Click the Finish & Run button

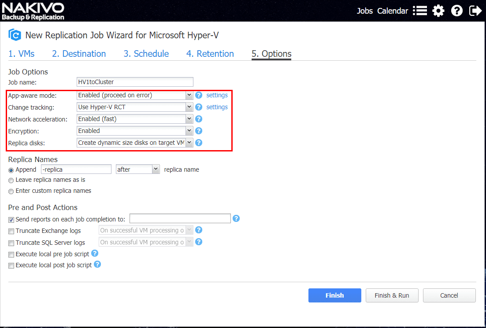click(x=392, y=295)
